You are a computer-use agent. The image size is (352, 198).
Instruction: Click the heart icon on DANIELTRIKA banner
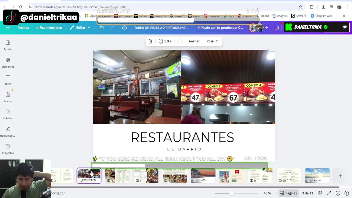(345, 27)
